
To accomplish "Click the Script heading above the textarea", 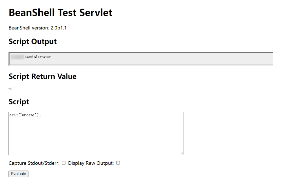I will 19,102.
